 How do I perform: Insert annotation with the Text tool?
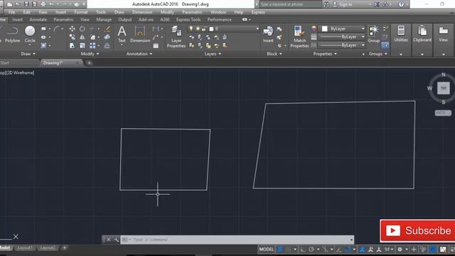(122, 34)
